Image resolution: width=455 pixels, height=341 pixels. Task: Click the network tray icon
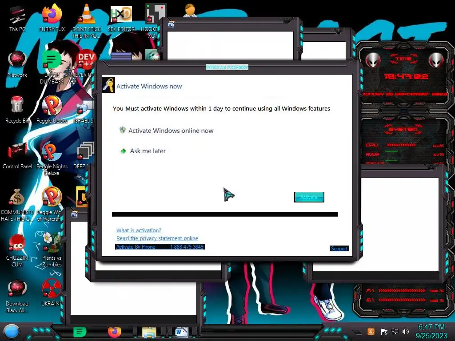point(395,331)
